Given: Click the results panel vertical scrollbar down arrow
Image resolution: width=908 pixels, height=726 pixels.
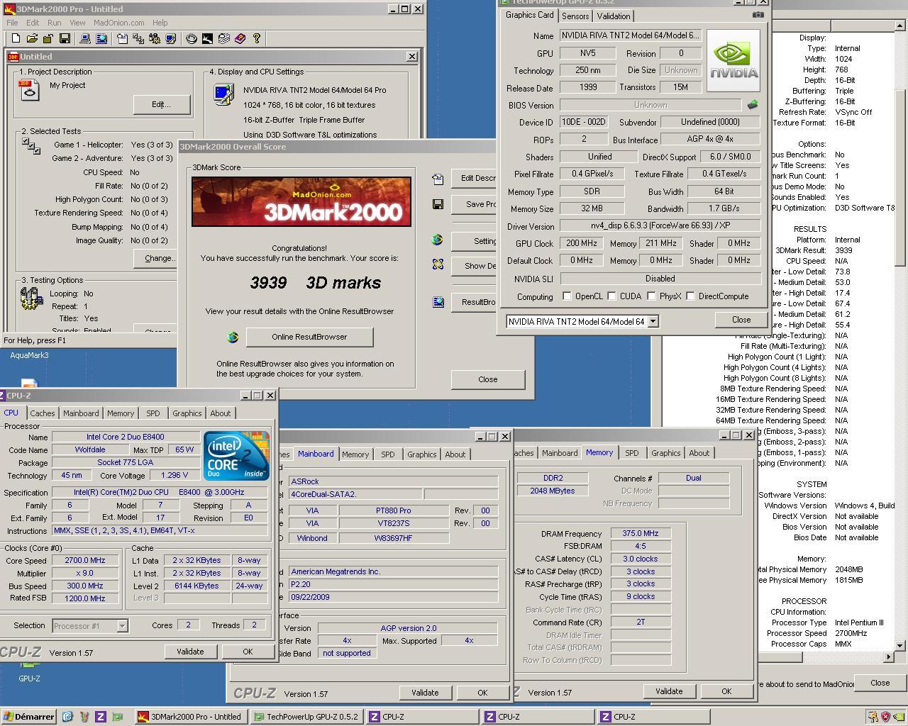Looking at the screenshot, I should point(900,646).
